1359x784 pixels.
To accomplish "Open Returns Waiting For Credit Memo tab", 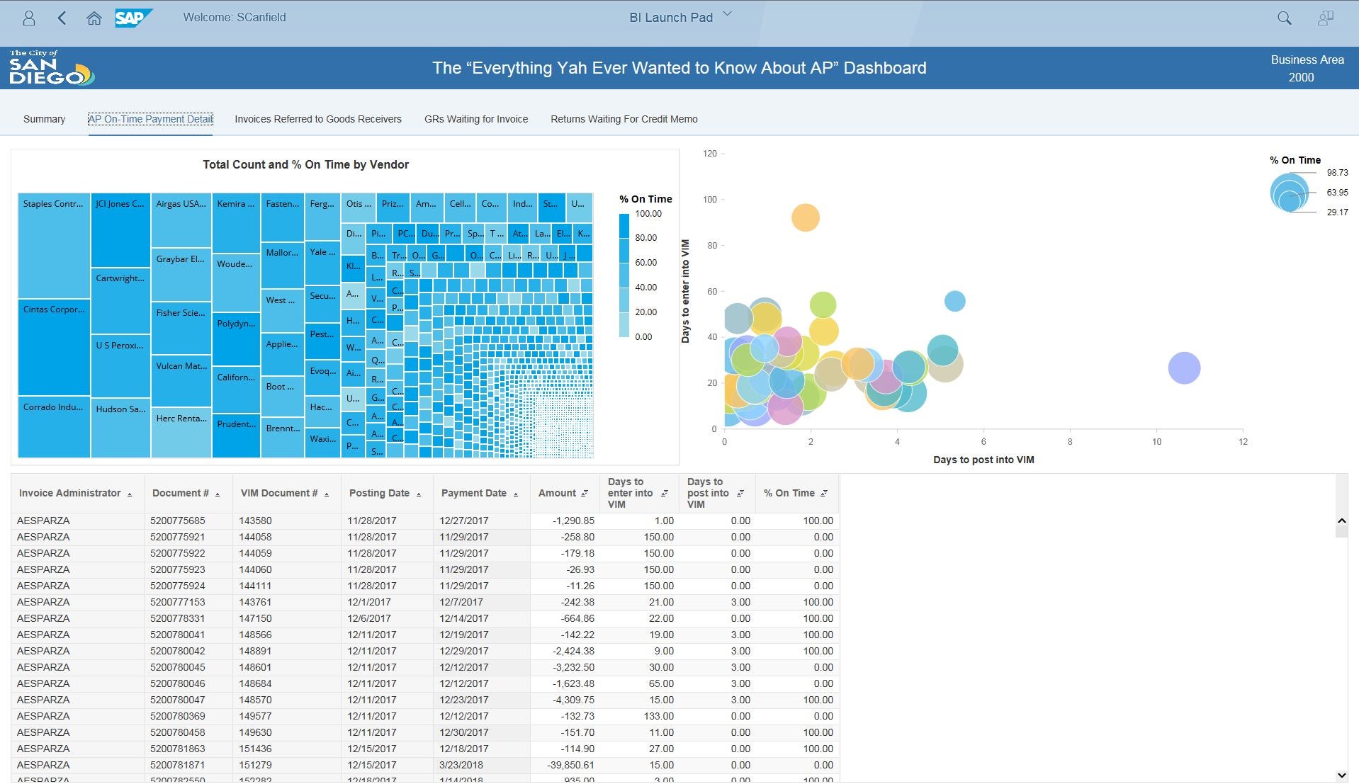I will 624,119.
